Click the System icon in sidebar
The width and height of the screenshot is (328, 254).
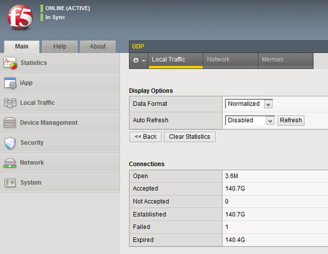[x=10, y=183]
